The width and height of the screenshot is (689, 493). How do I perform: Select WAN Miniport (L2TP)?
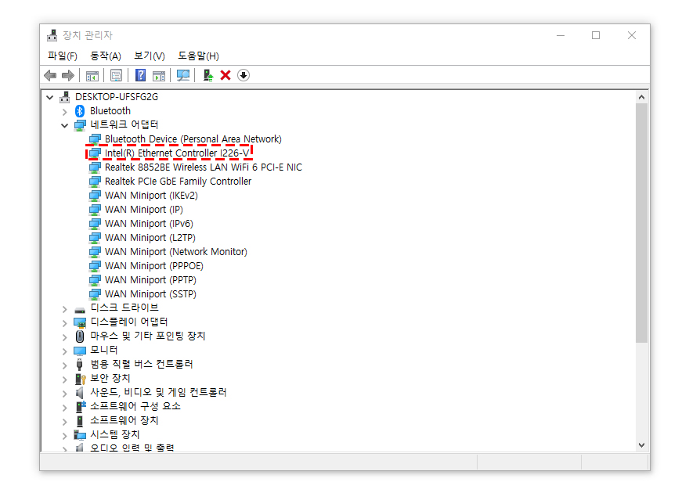coord(150,237)
